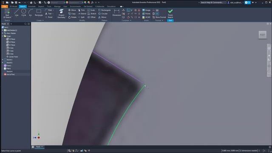Open the Create panel dropdown
This screenshot has width=272, height=153.
(x=40, y=20)
